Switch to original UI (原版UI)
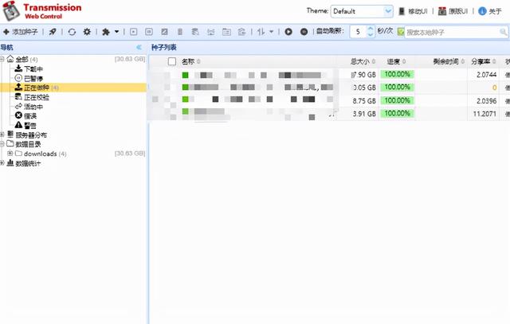 453,11
